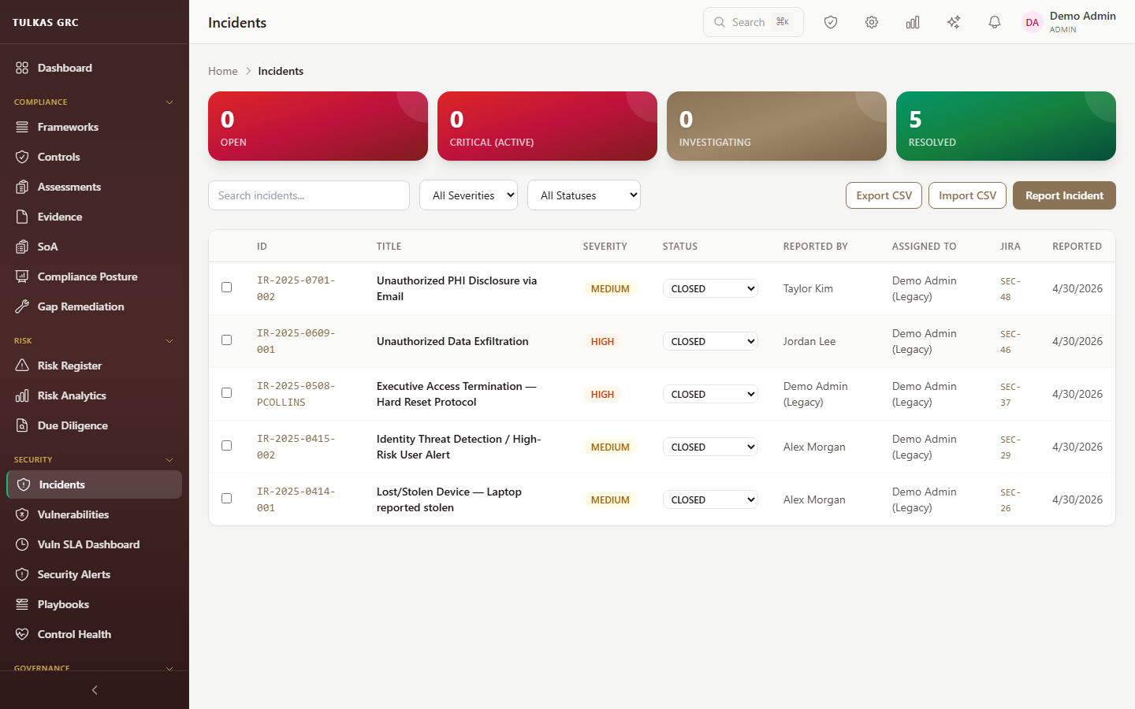Click the SoA document icon
Viewport: 1135px width, 709px height.
pyautogui.click(x=22, y=247)
